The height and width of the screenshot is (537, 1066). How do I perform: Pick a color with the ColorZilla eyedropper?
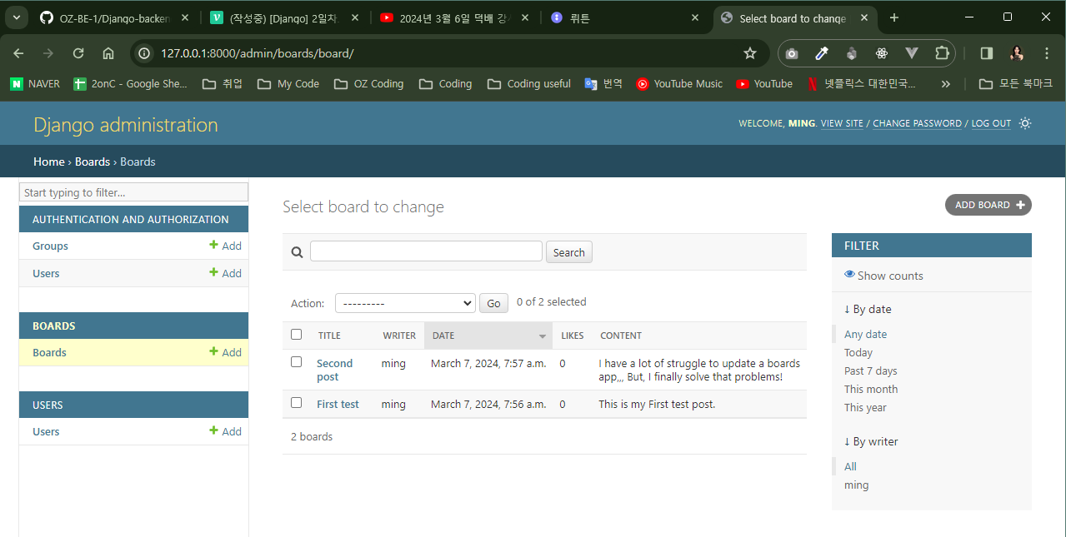821,52
